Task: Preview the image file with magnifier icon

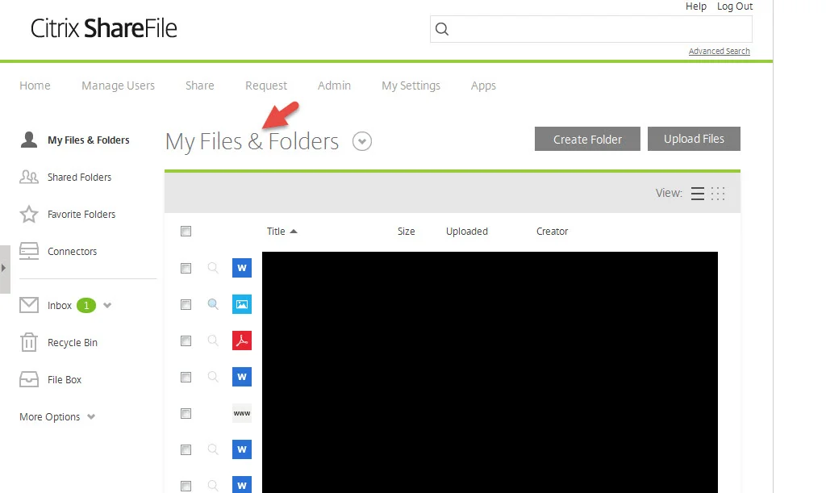Action: tap(213, 304)
